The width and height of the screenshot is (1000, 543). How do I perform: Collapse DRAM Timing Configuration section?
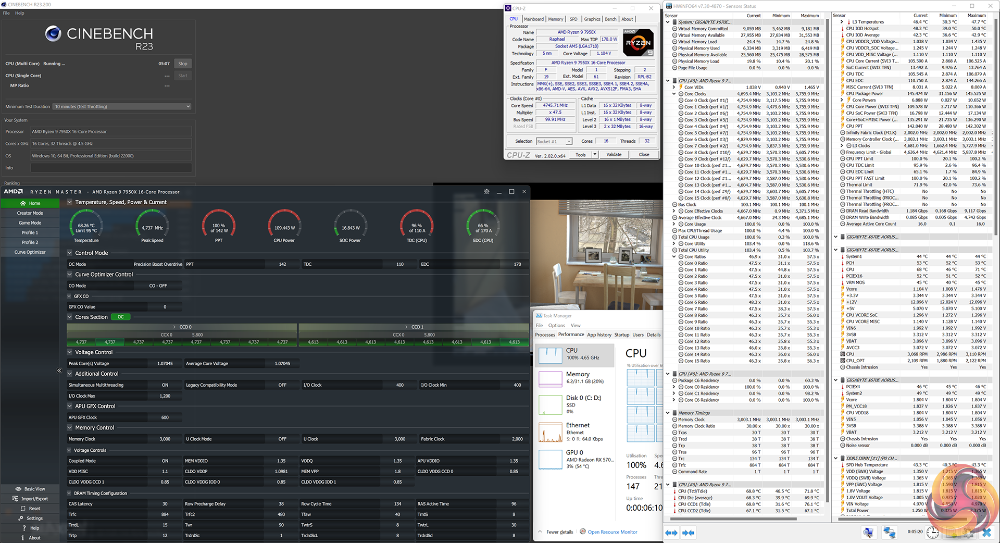[70, 493]
